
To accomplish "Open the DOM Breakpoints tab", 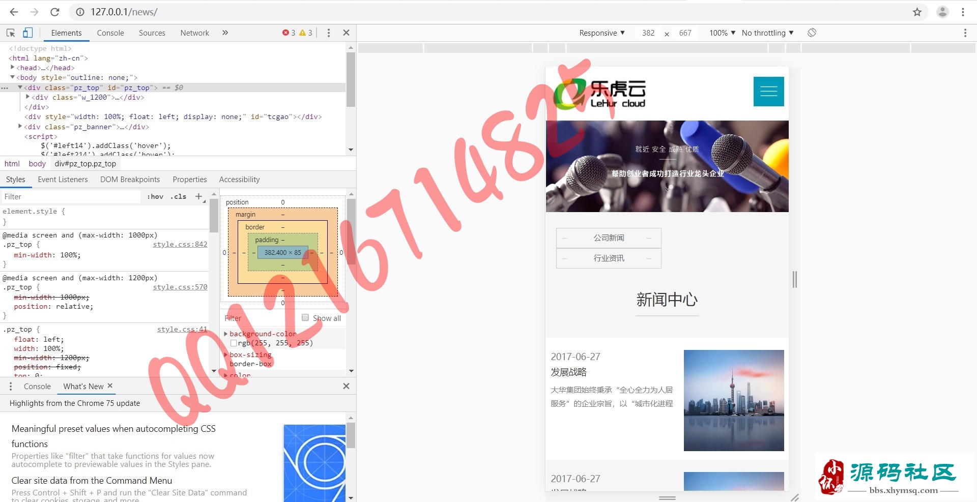I will point(130,180).
